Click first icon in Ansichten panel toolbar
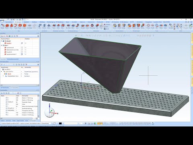193x145 pixels. [x=2, y=36]
